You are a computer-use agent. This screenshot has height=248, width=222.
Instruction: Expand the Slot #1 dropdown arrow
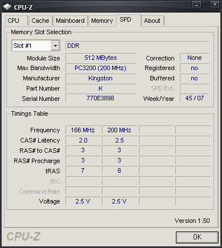pos(55,46)
